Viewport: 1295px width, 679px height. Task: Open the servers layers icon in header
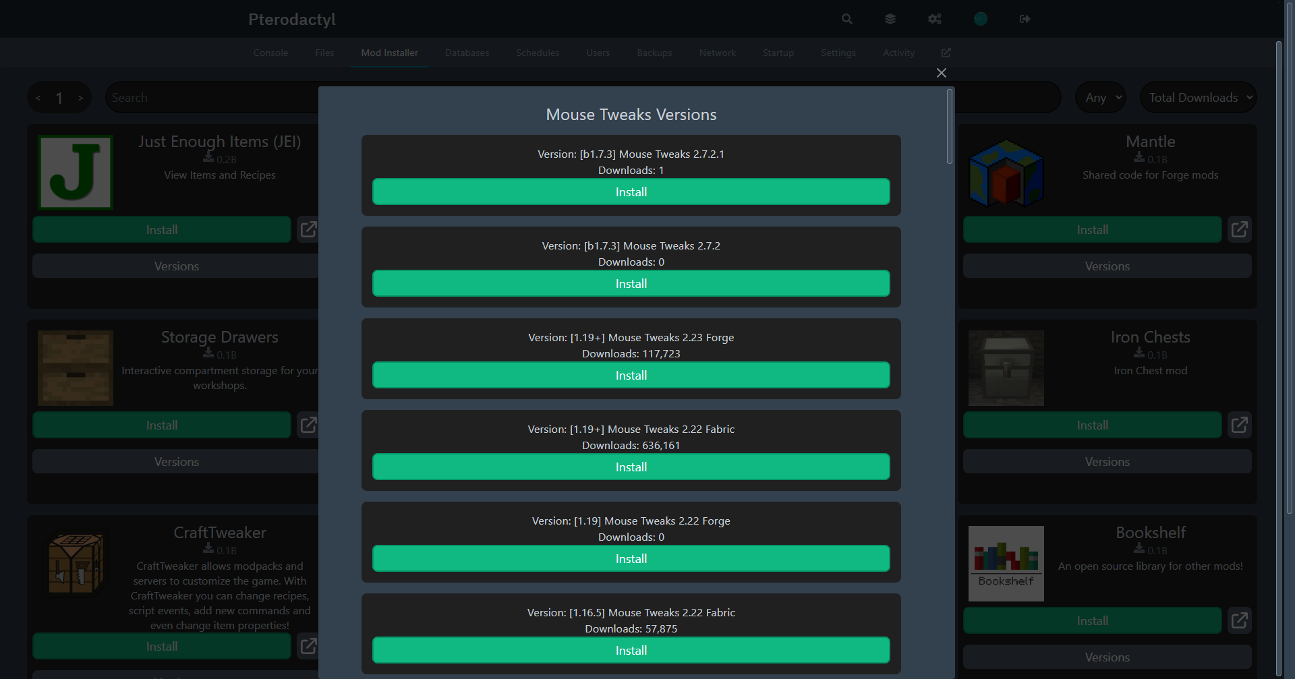(890, 19)
